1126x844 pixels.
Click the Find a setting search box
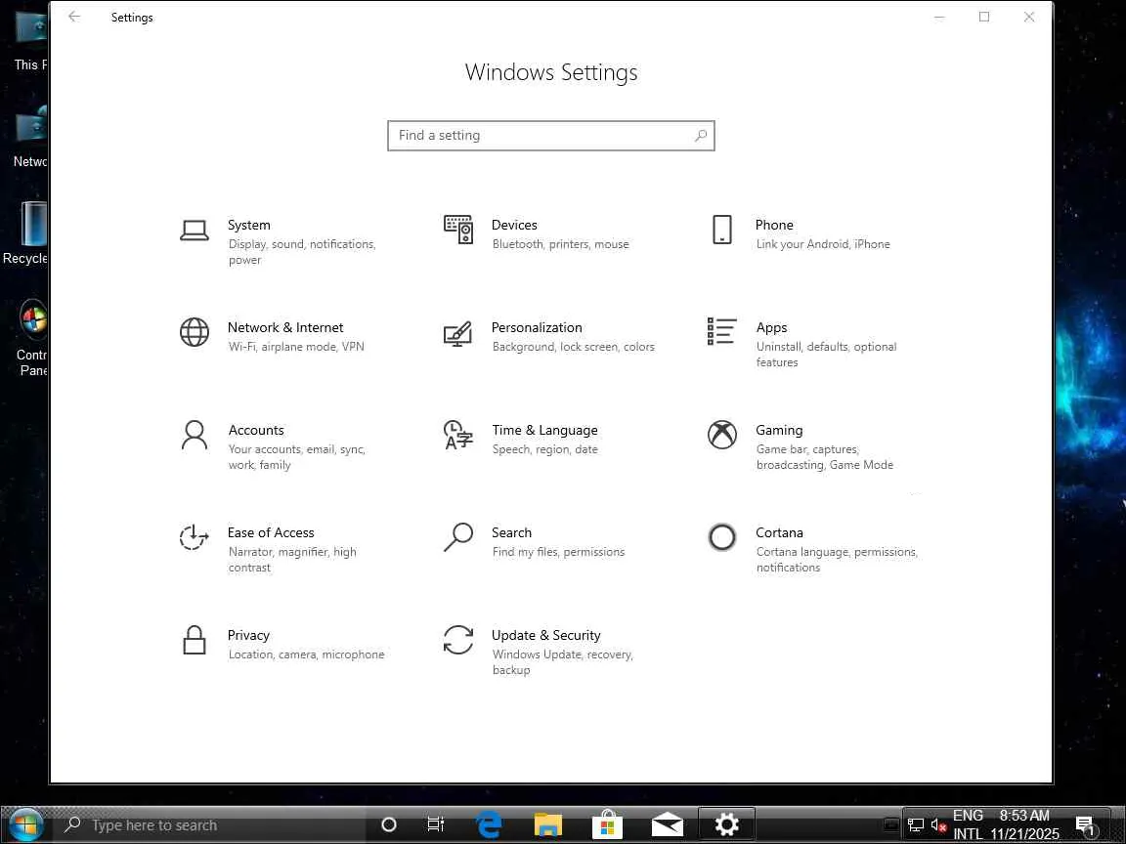(551, 136)
